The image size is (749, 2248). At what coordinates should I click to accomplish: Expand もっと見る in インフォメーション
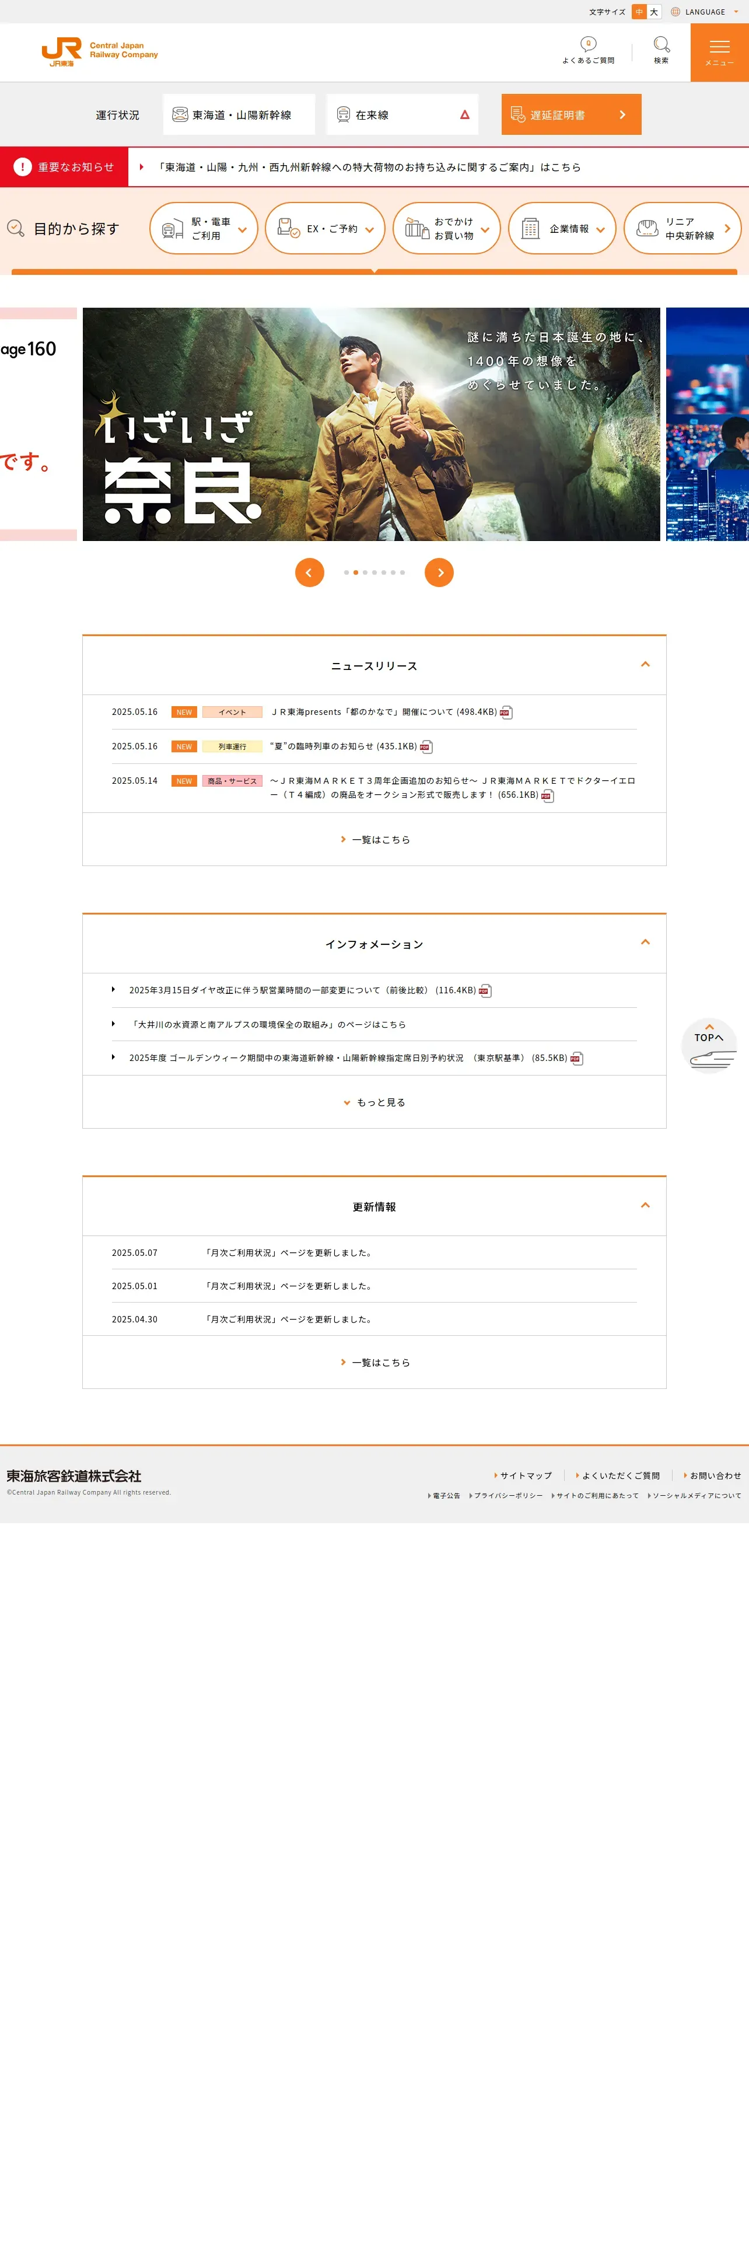click(375, 1102)
